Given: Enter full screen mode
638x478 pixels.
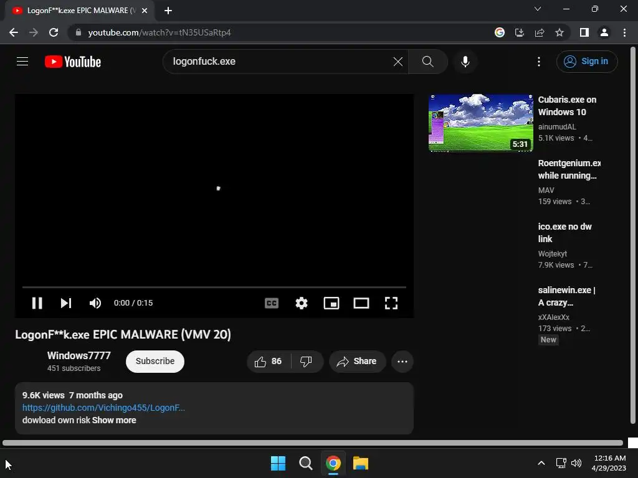Looking at the screenshot, I should tap(391, 303).
